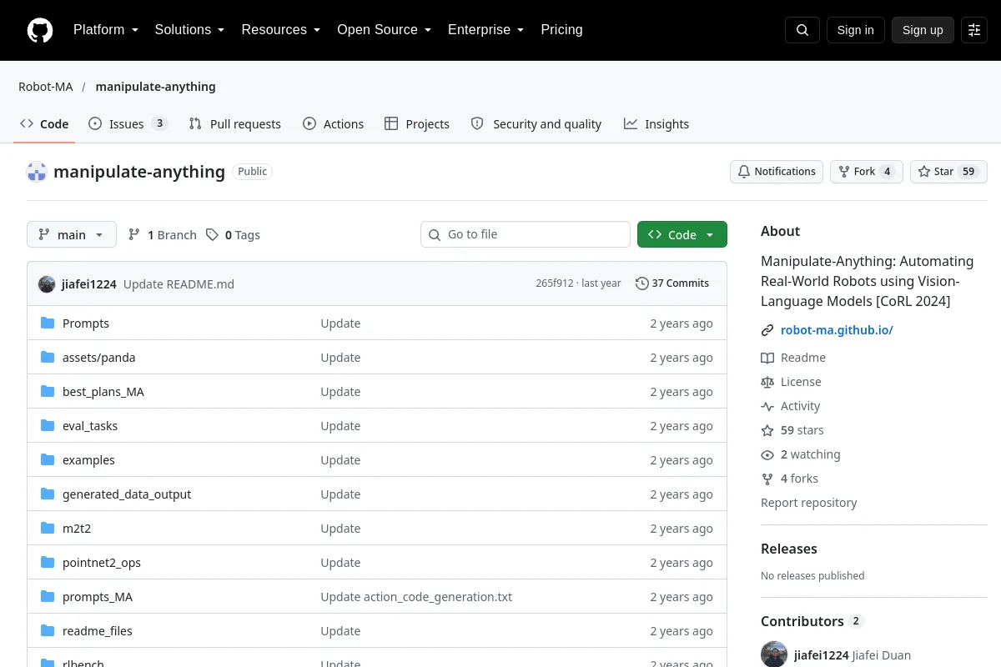The height and width of the screenshot is (667, 1001).
Task: Click the fork icon beside 4 forks
Action: (x=767, y=479)
